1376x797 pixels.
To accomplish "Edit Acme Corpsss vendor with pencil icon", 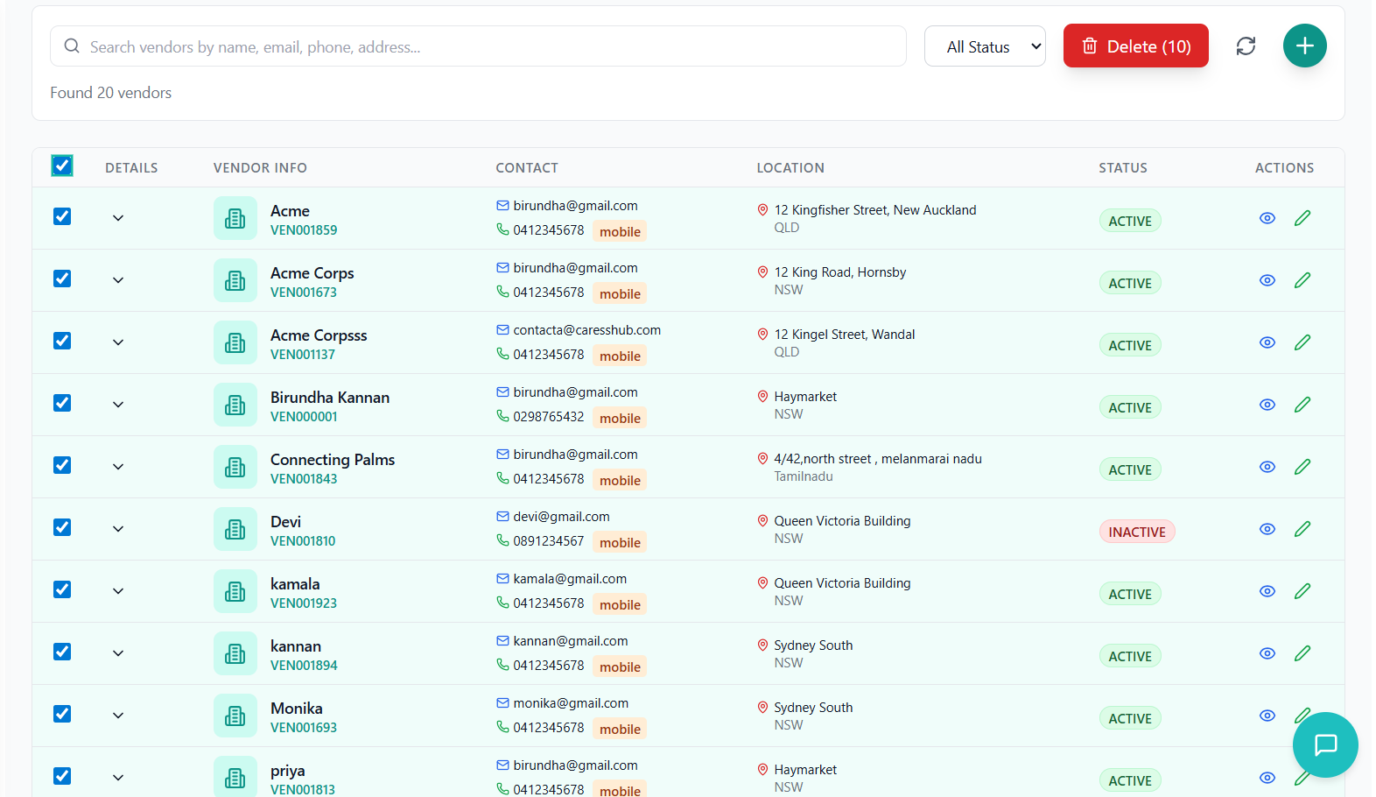I will pyautogui.click(x=1302, y=342).
